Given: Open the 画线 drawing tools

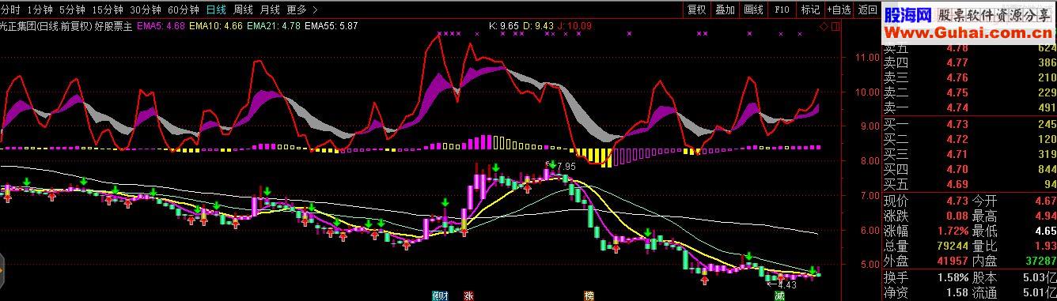Looking at the screenshot, I should [x=753, y=10].
